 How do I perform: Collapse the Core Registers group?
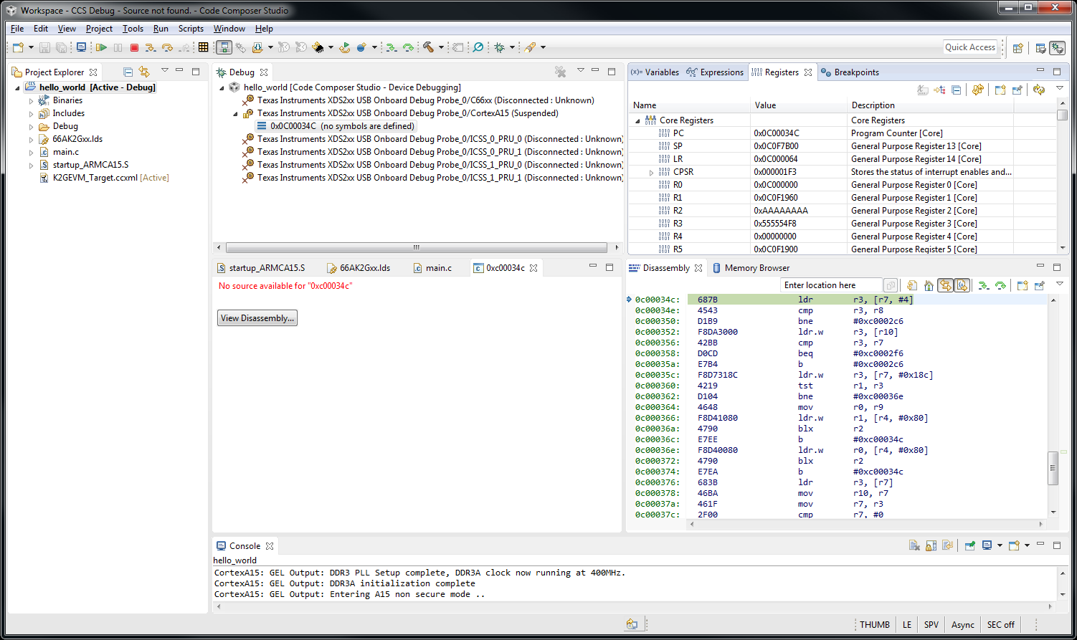click(637, 121)
